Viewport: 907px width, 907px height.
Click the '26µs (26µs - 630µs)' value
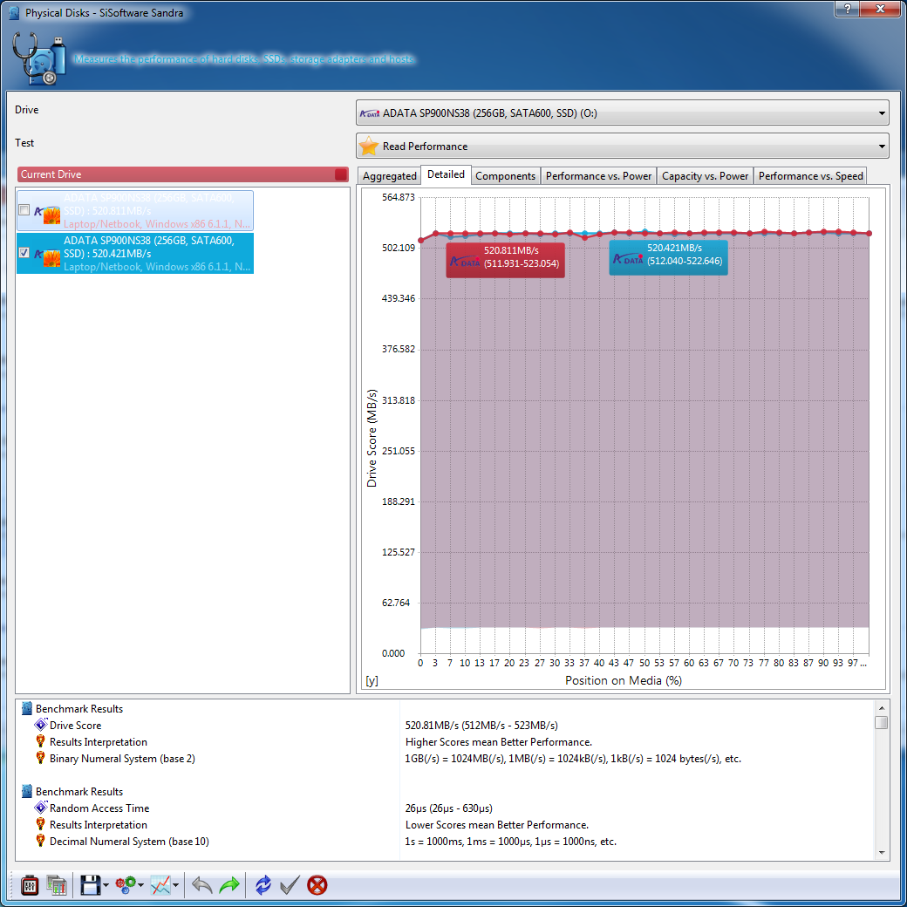pyautogui.click(x=449, y=808)
